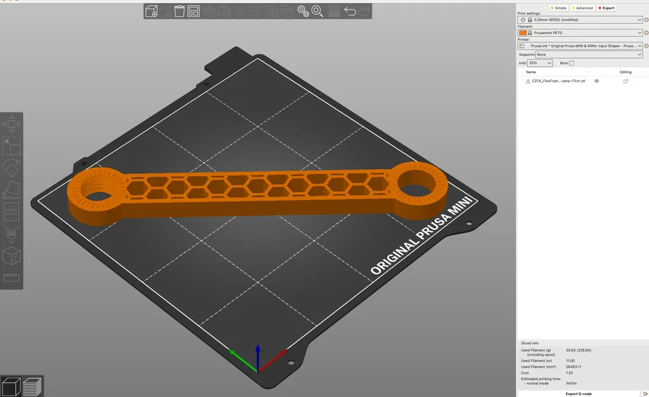The image size is (649, 397).
Task: Click the Undo arrow
Action: tap(350, 11)
